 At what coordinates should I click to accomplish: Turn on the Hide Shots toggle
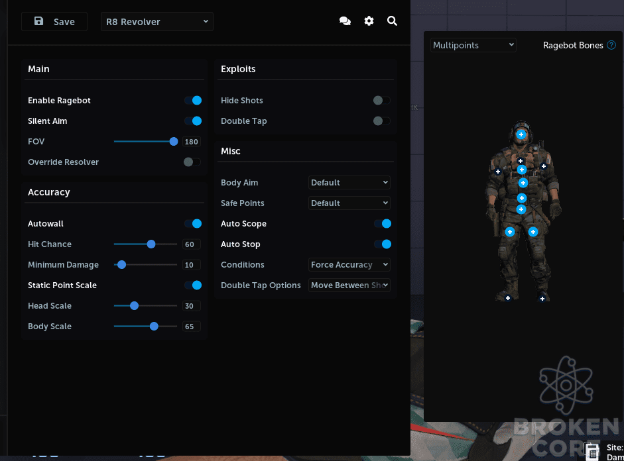(x=382, y=101)
